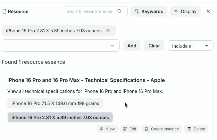Click the Edit pencil icon
217x140 pixels.
point(125,129)
